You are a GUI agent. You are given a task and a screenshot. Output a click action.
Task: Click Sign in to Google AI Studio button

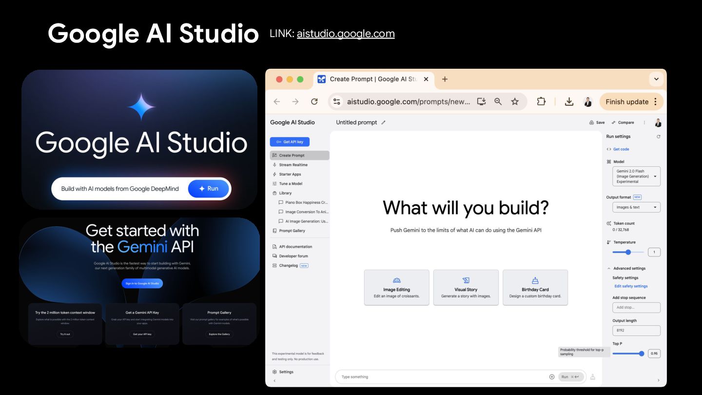click(x=142, y=283)
